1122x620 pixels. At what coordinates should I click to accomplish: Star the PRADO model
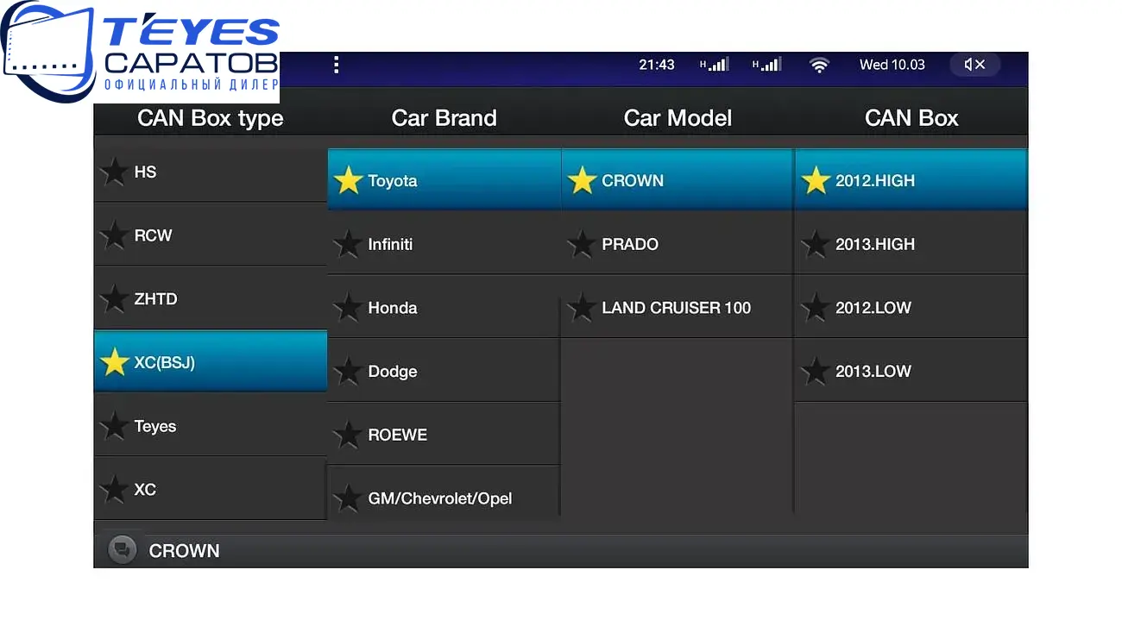point(582,244)
